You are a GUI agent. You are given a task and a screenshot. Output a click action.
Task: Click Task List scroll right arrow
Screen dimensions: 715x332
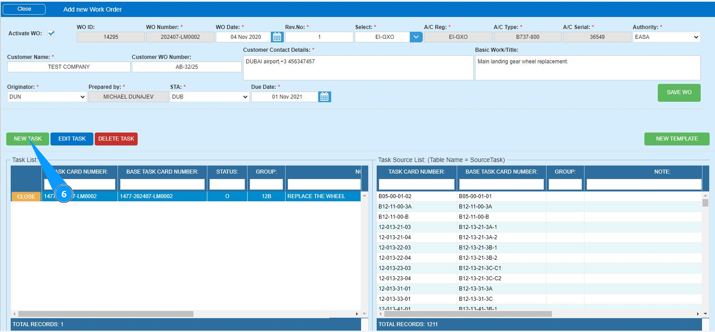click(357, 314)
